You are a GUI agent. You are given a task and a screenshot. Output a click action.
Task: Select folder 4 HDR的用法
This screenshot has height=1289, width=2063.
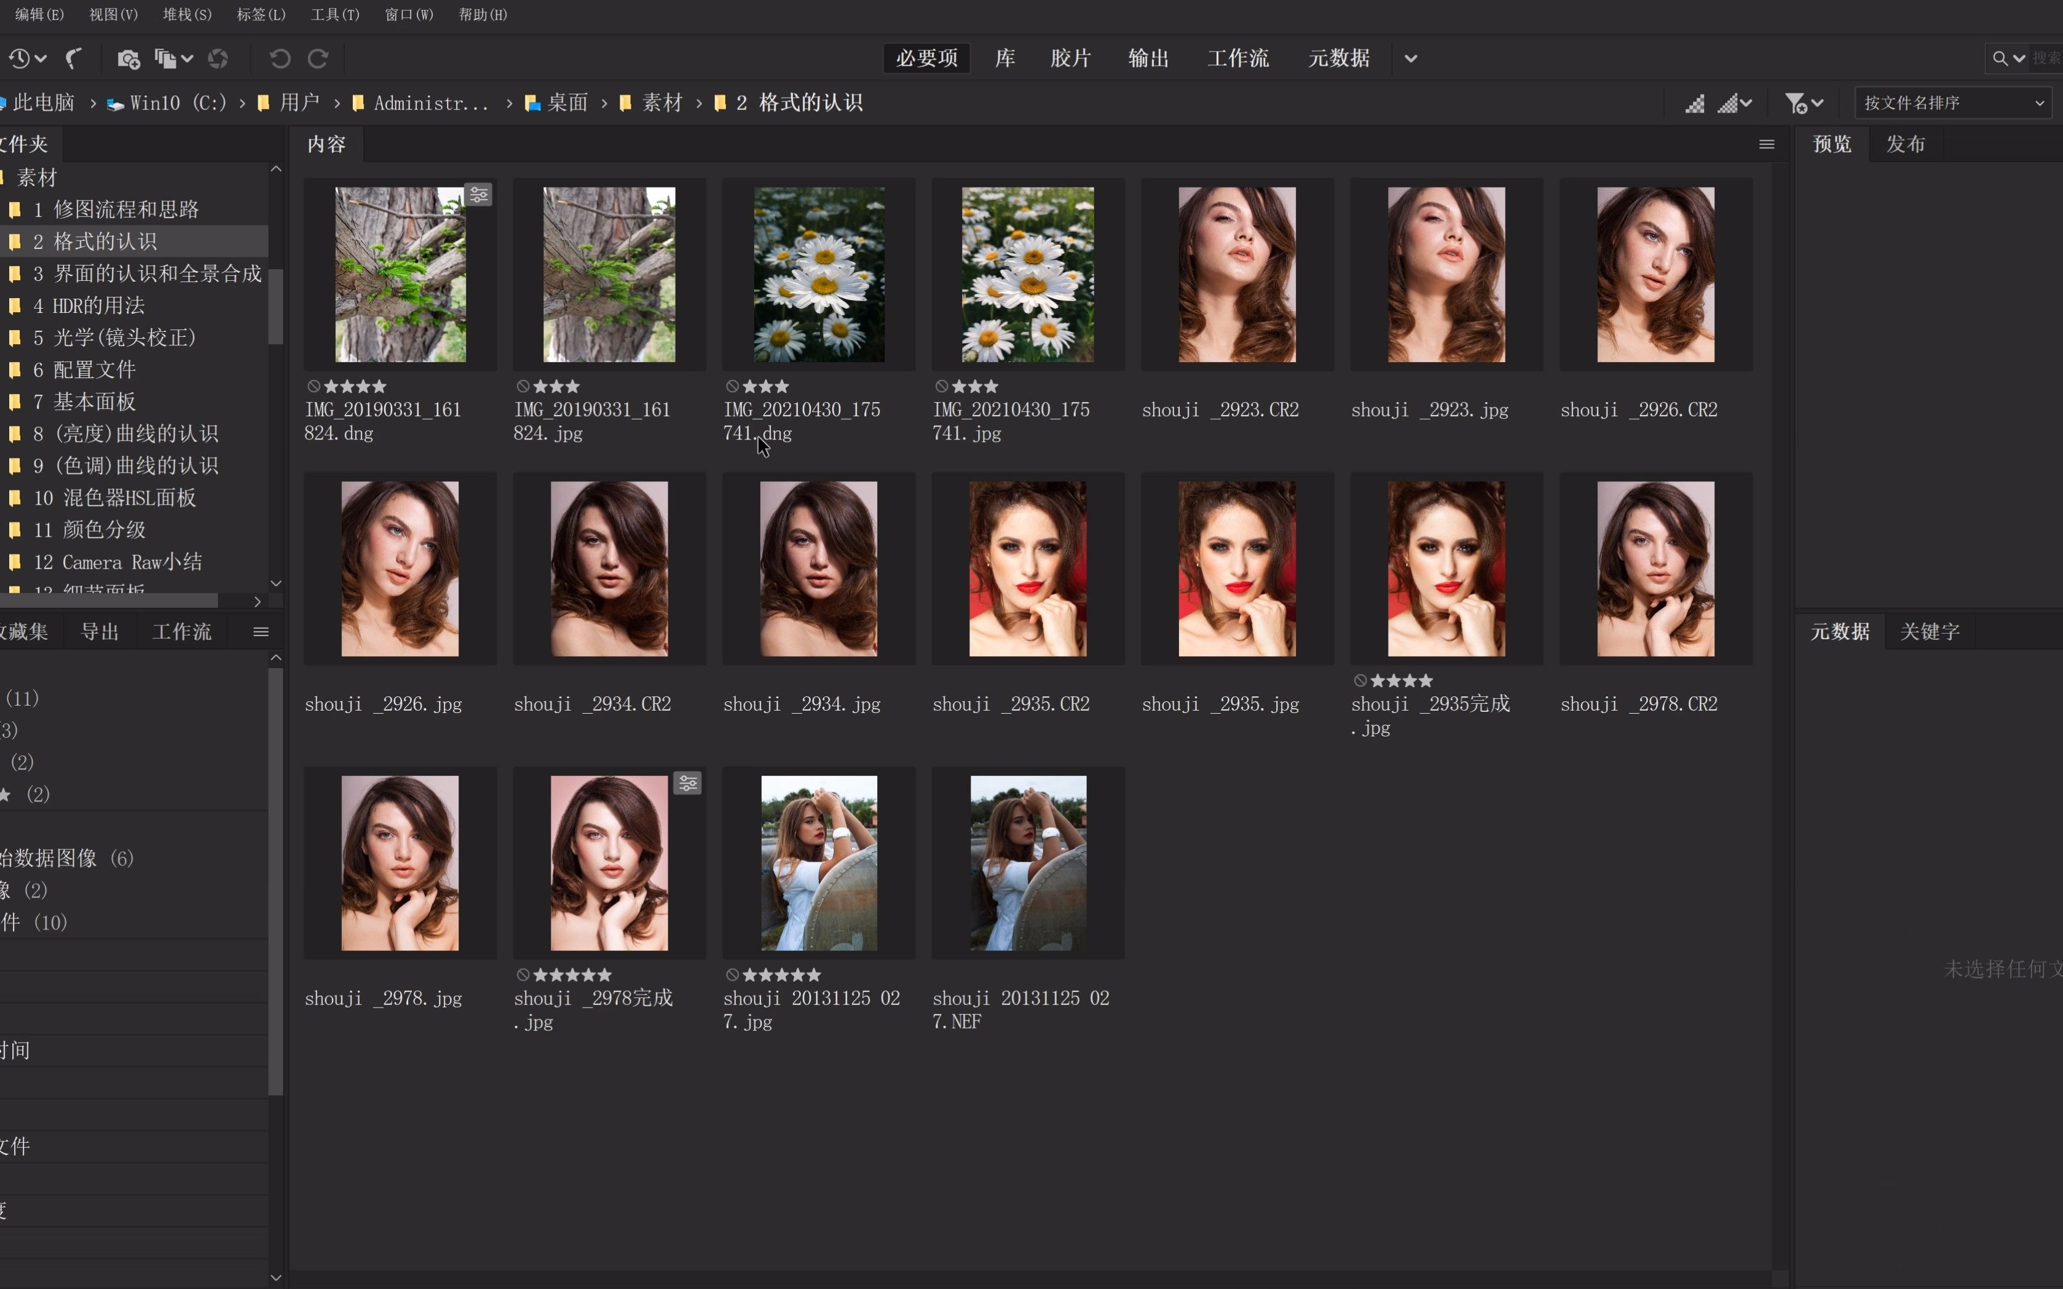[x=89, y=305]
